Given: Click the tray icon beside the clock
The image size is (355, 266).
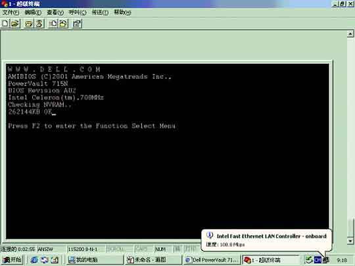Looking at the screenshot, I should (x=326, y=260).
